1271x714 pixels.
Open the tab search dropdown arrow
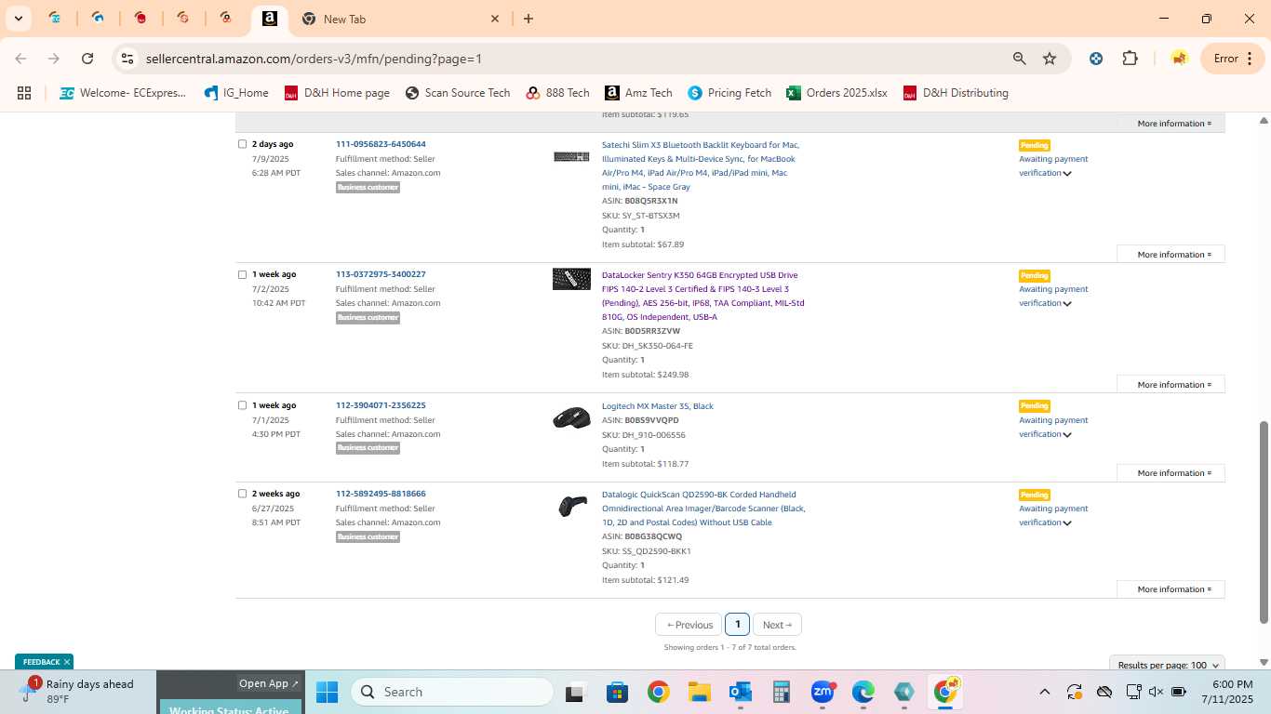(19, 19)
